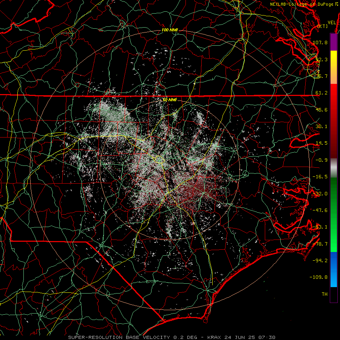Click the -78.7 velocity scale value
The height and width of the screenshot is (340, 340).
[320, 244]
